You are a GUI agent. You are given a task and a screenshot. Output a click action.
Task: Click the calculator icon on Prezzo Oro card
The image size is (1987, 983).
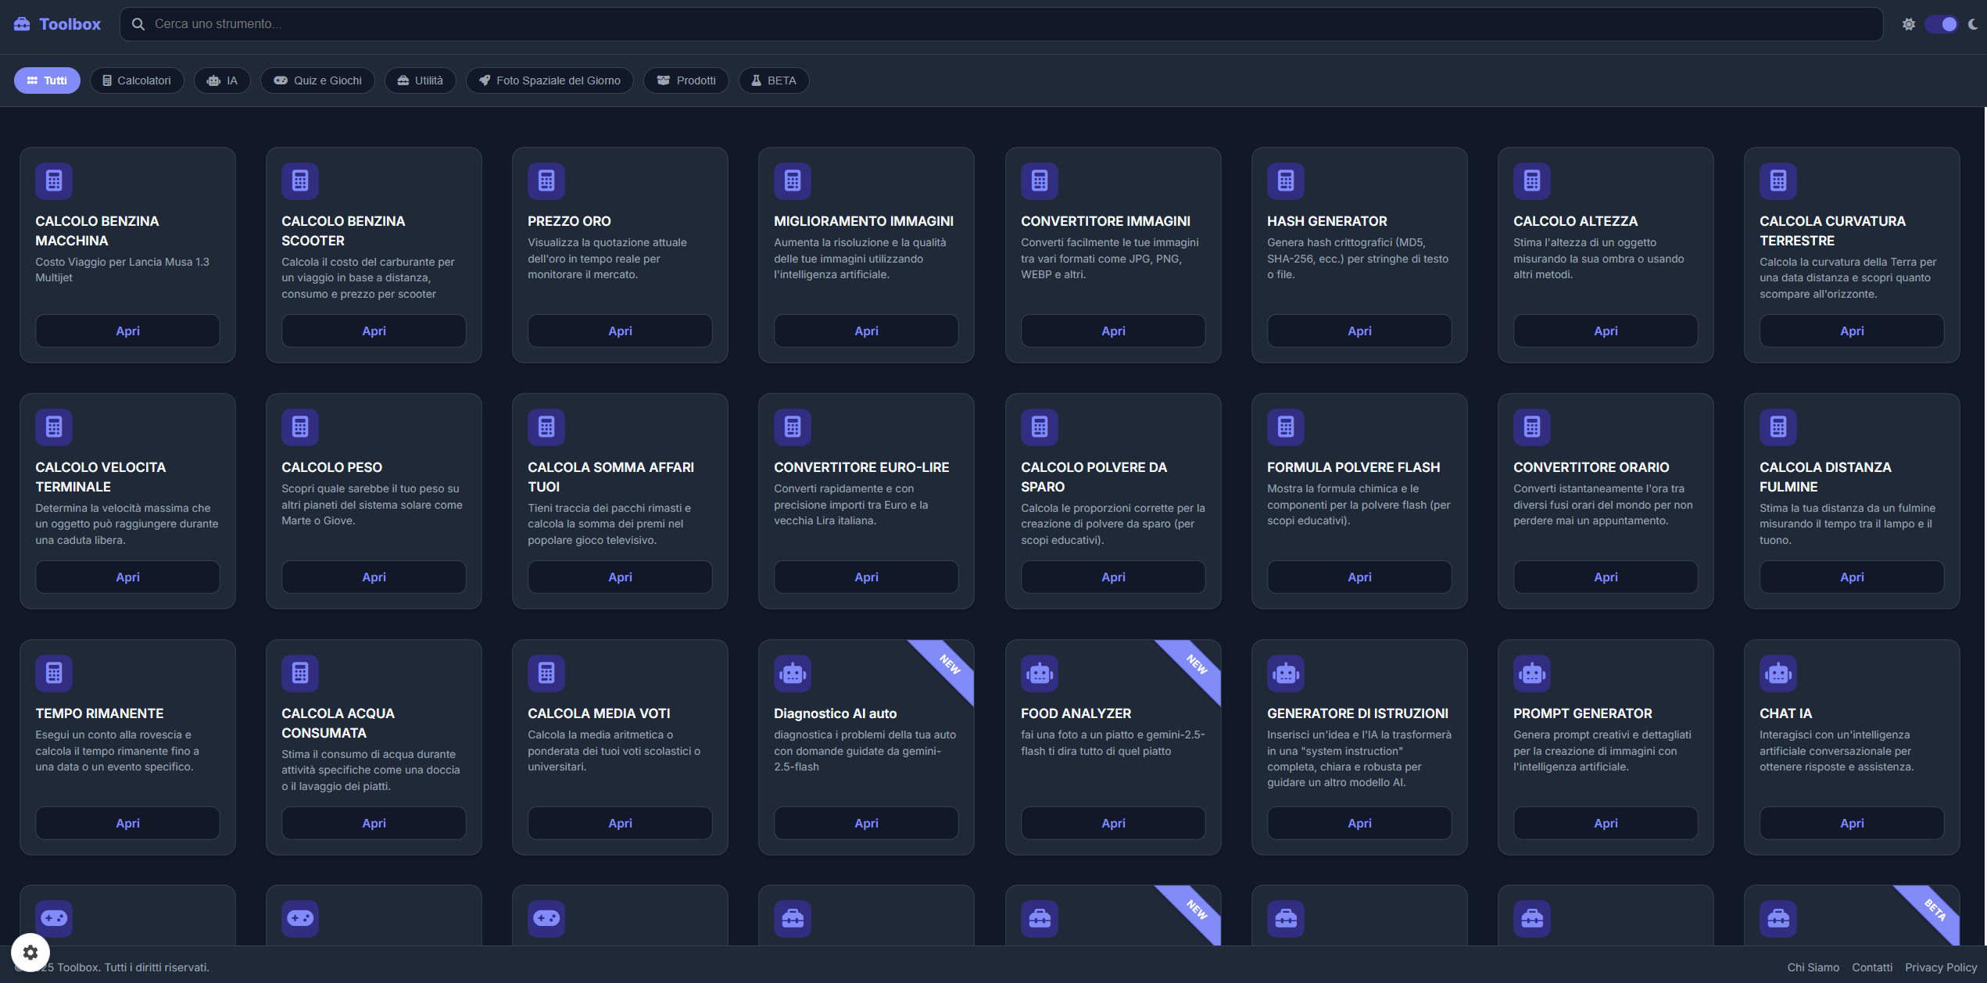click(546, 181)
